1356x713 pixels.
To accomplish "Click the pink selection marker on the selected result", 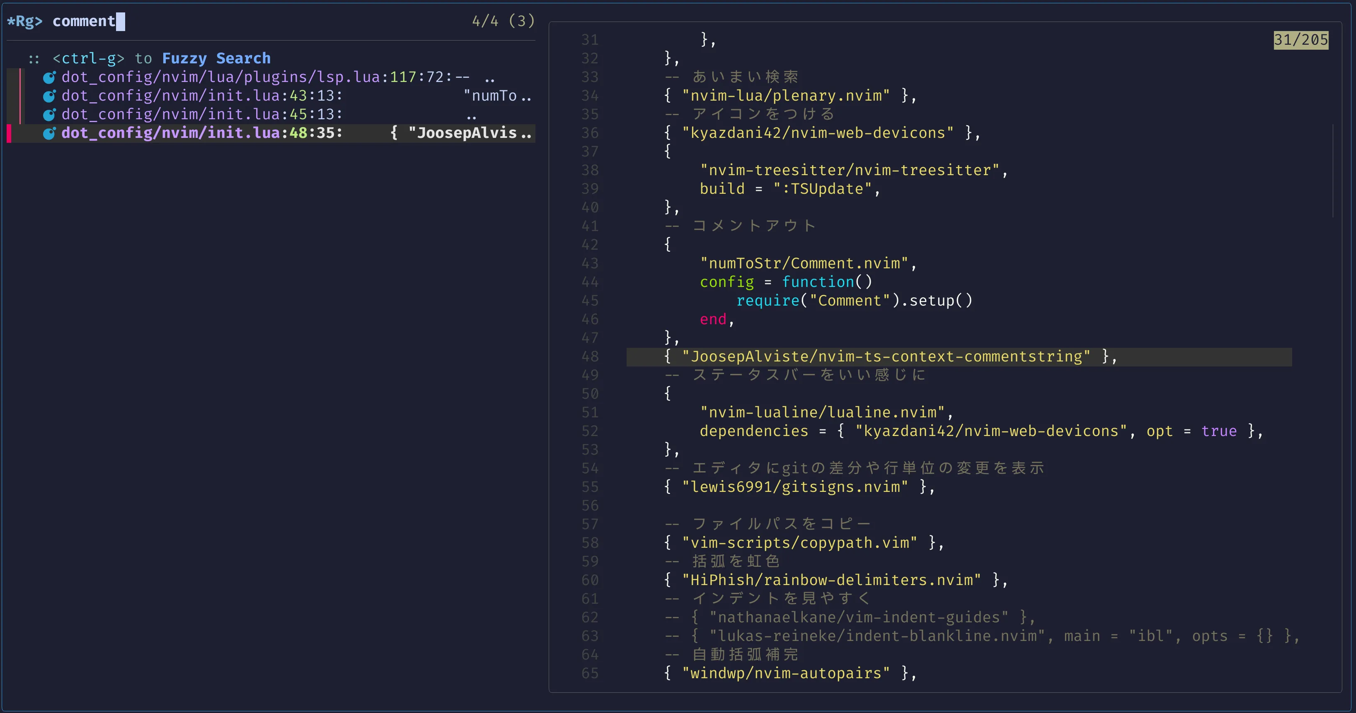I will pos(9,134).
